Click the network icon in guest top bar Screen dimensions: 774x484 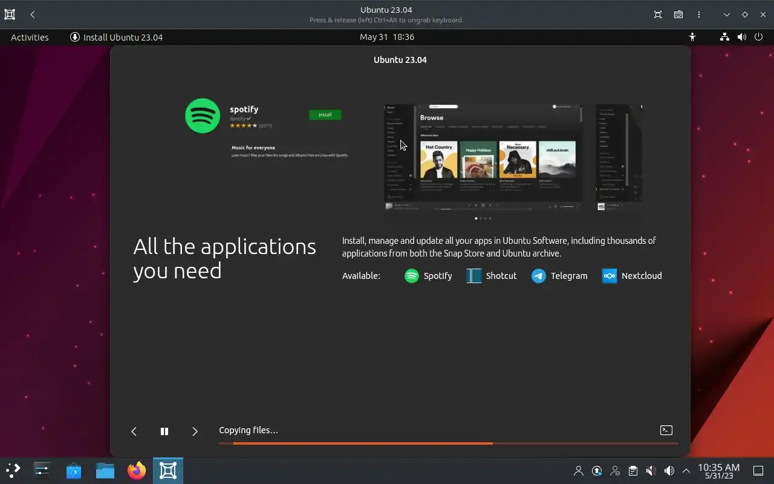(724, 37)
